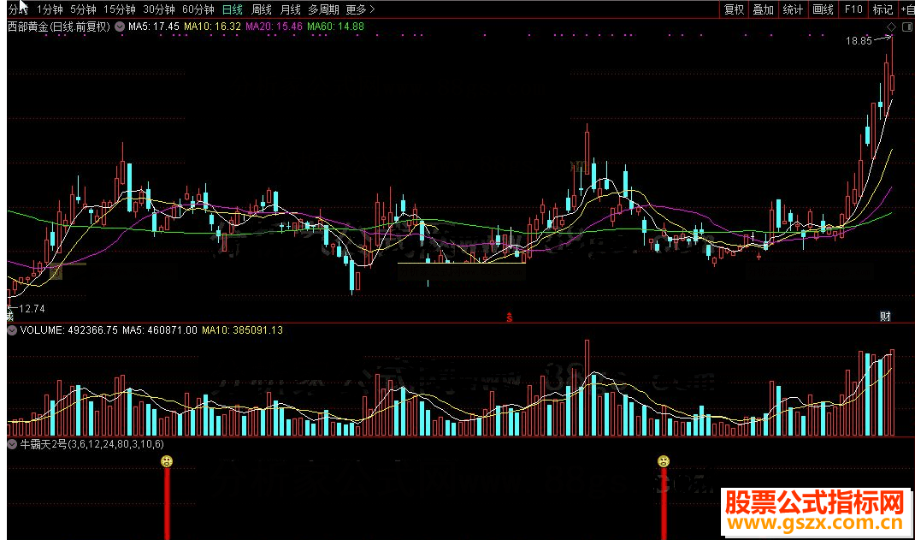Image resolution: width=915 pixels, height=540 pixels.
Task: Click the 西部黄金(日线.前复权) title
Action: 59,27
